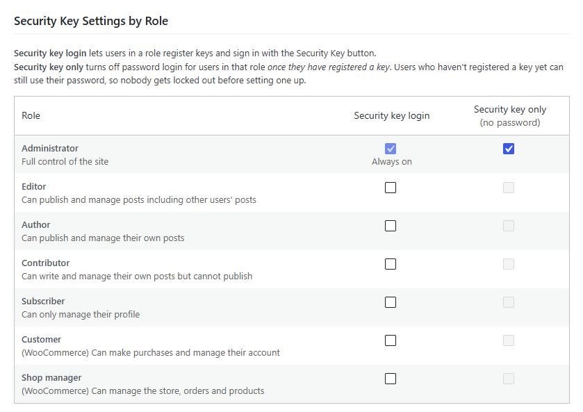Click the Security key only column header

click(x=510, y=115)
